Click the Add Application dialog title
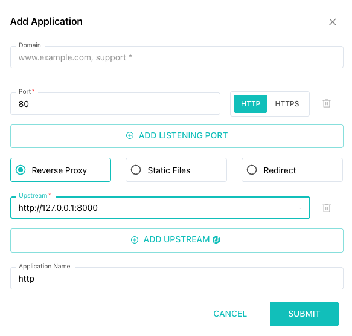The height and width of the screenshot is (336, 352). (46, 22)
